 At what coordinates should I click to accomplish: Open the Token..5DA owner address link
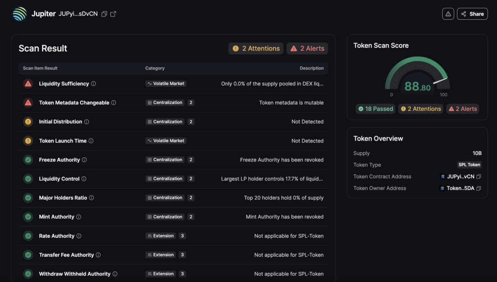(x=460, y=188)
